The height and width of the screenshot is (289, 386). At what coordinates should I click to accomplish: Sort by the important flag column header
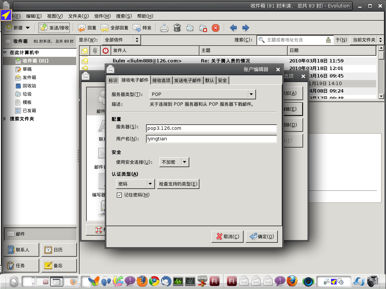point(106,51)
